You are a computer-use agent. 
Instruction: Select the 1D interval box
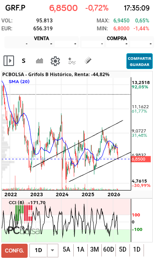pyautogui.click(x=38, y=250)
